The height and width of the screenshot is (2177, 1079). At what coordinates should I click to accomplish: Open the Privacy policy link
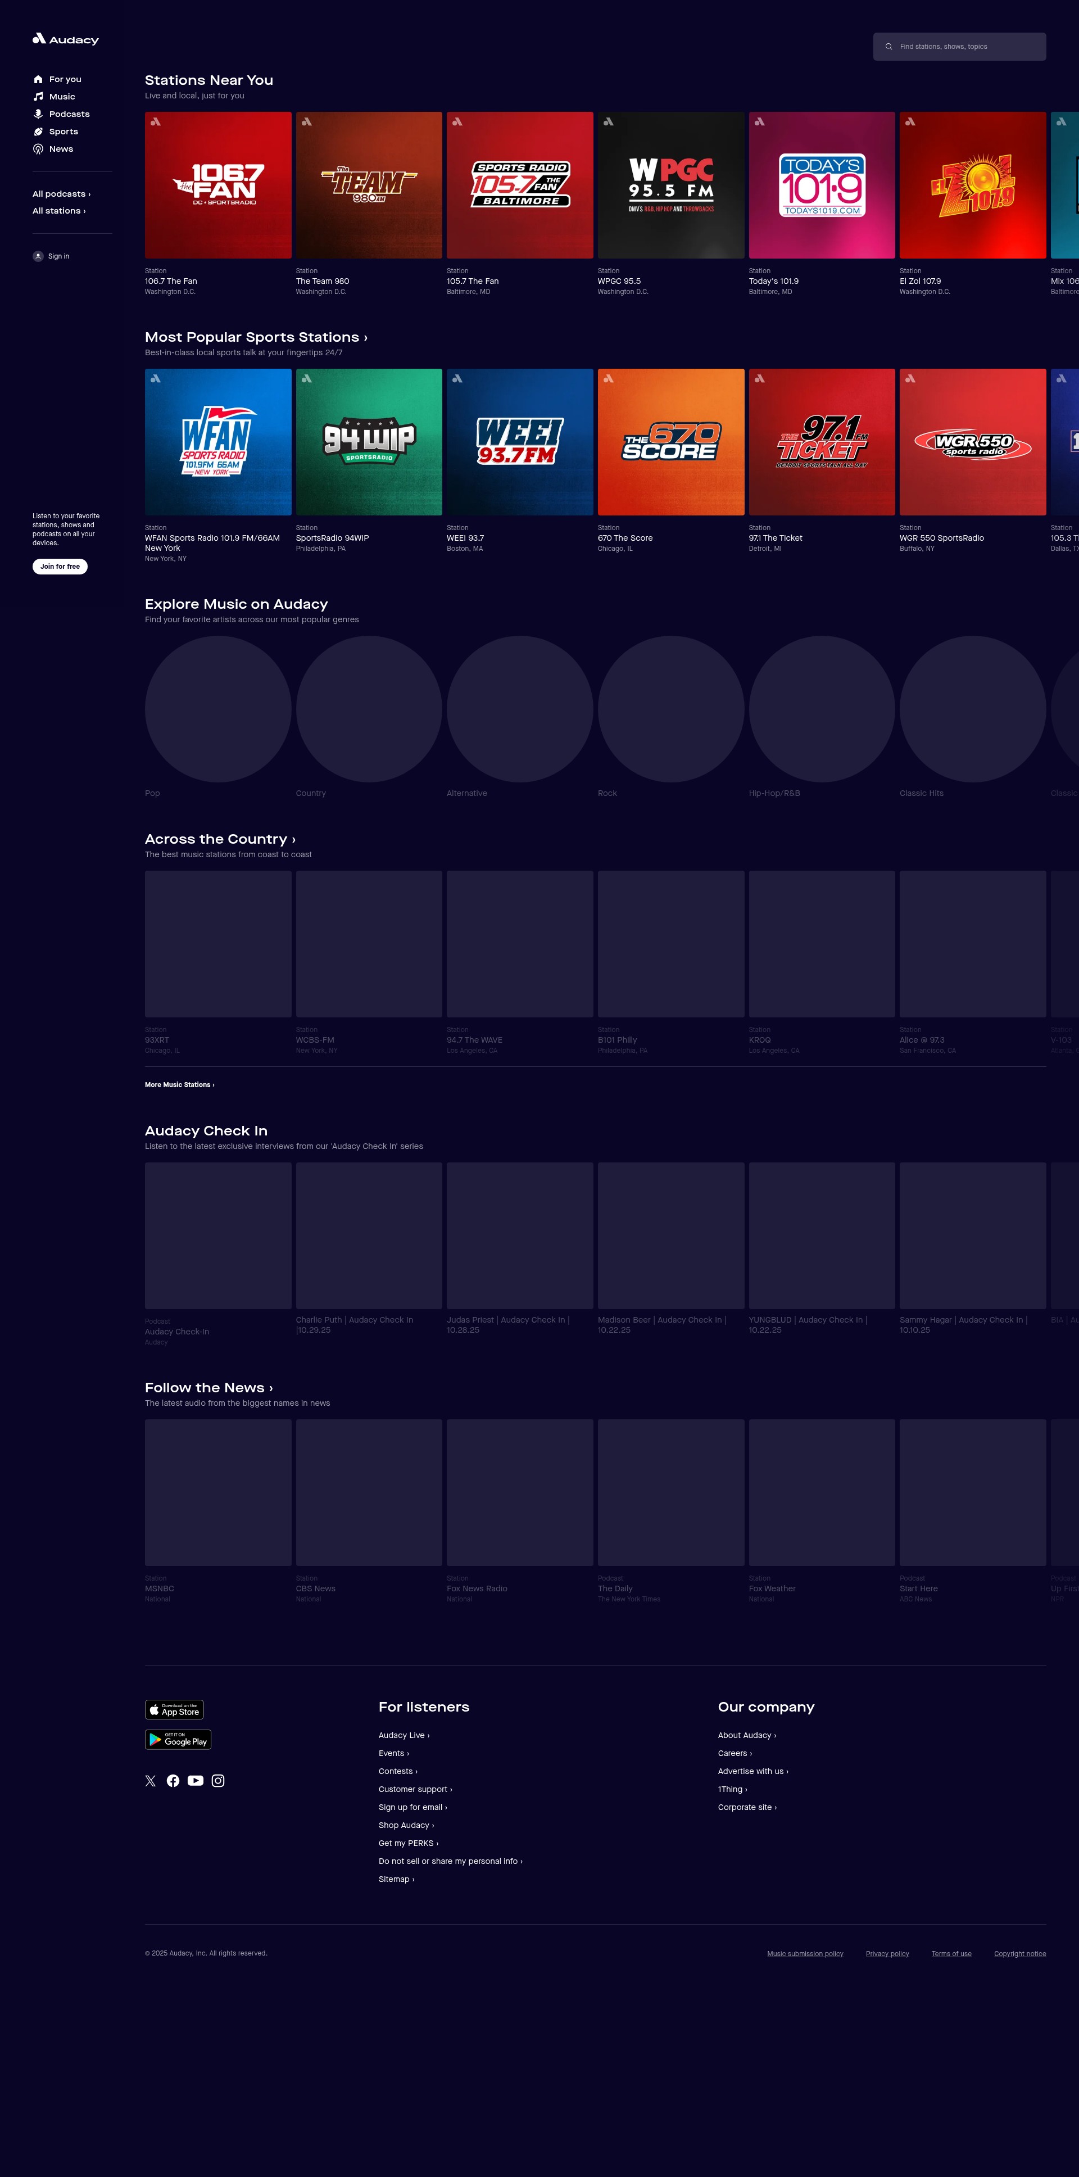(887, 1954)
